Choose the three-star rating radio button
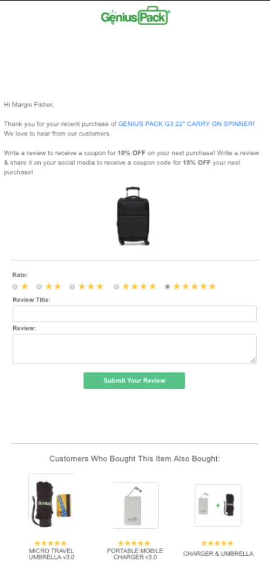 72,287
